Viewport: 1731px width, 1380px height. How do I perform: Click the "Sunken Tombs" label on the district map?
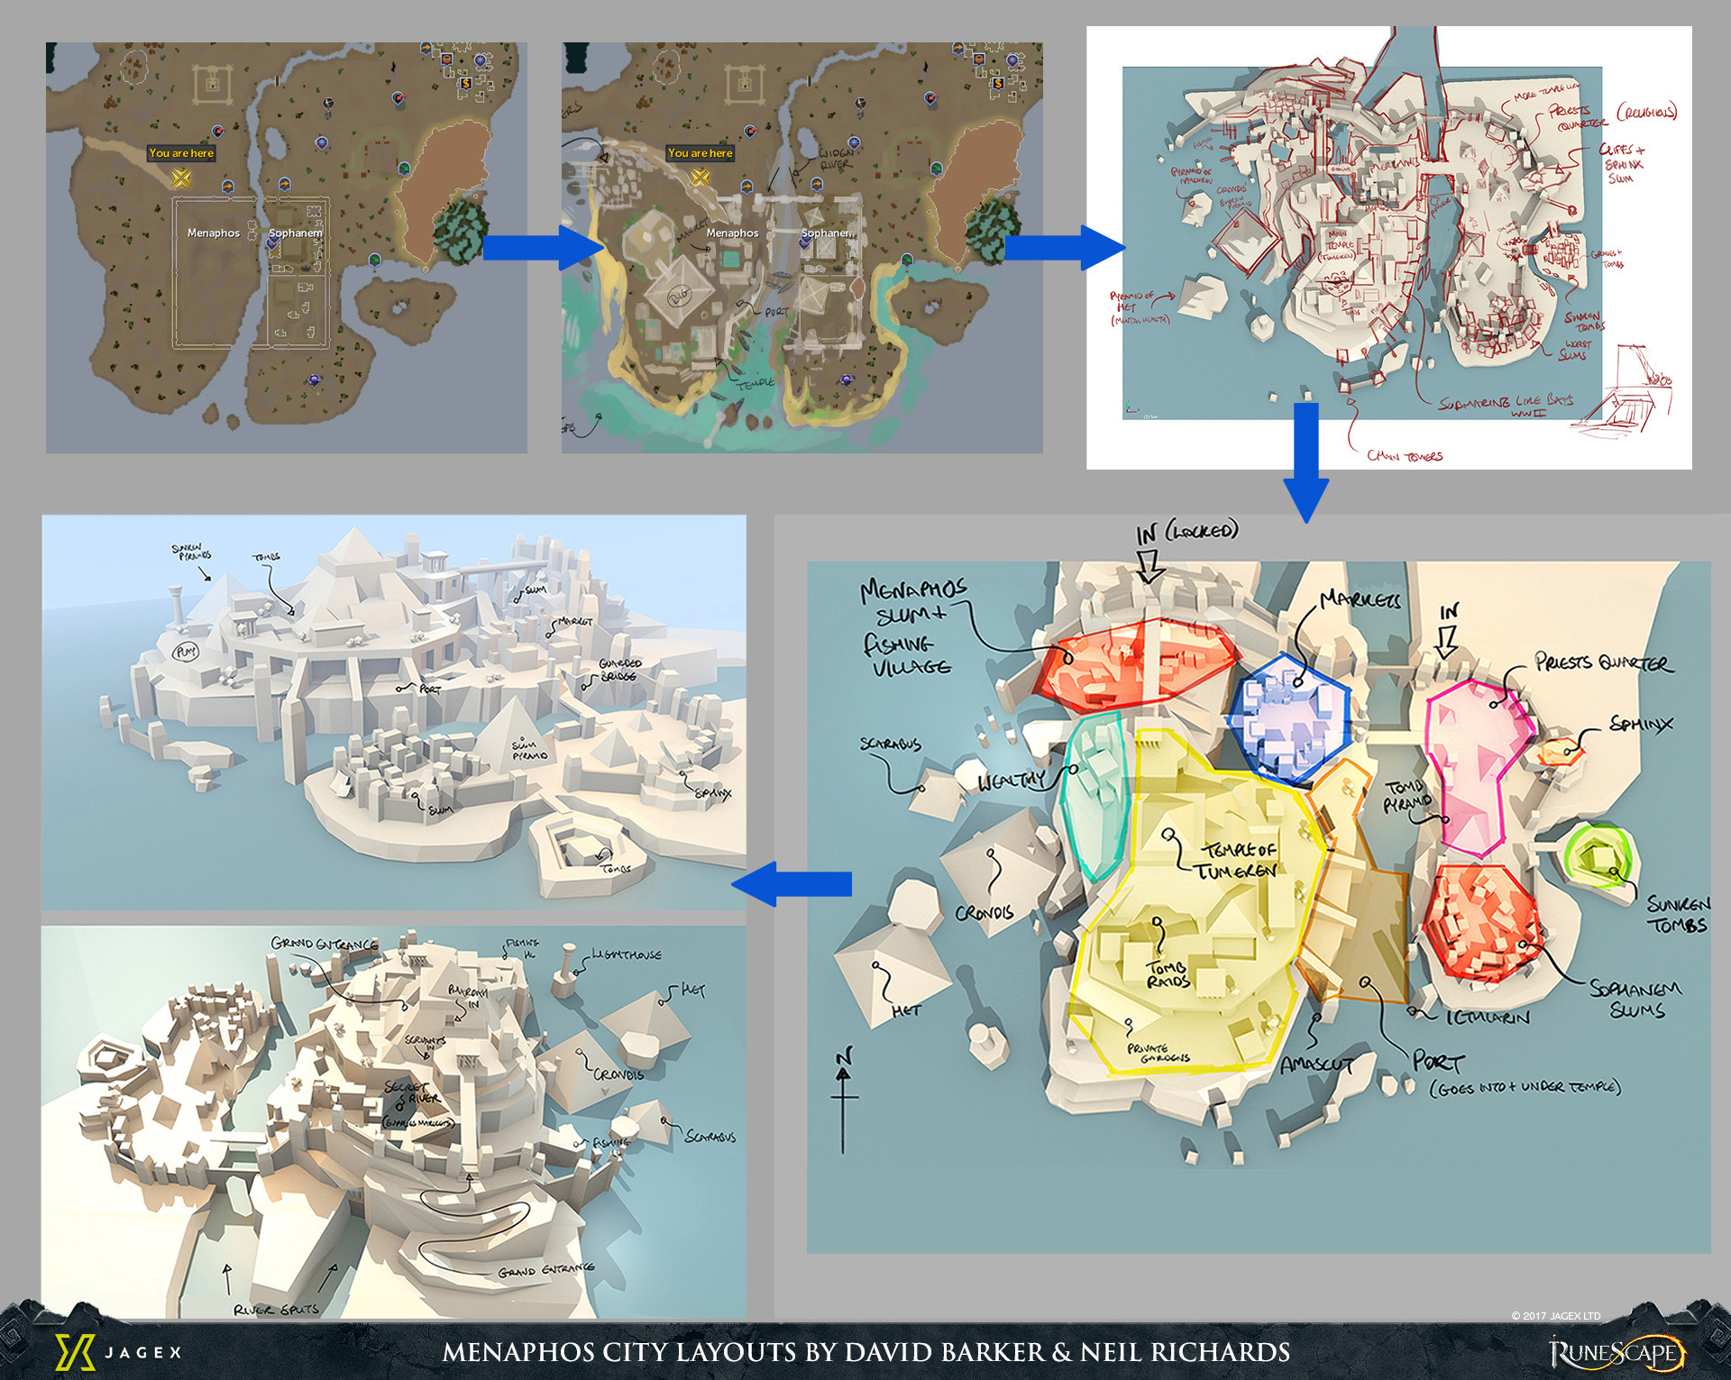coord(1677,914)
